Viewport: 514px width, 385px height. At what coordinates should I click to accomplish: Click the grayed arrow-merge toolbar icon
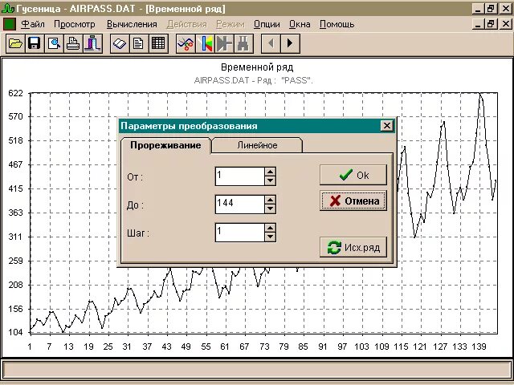click(224, 43)
